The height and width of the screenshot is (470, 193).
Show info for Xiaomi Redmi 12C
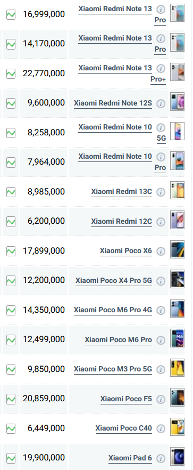tap(161, 222)
